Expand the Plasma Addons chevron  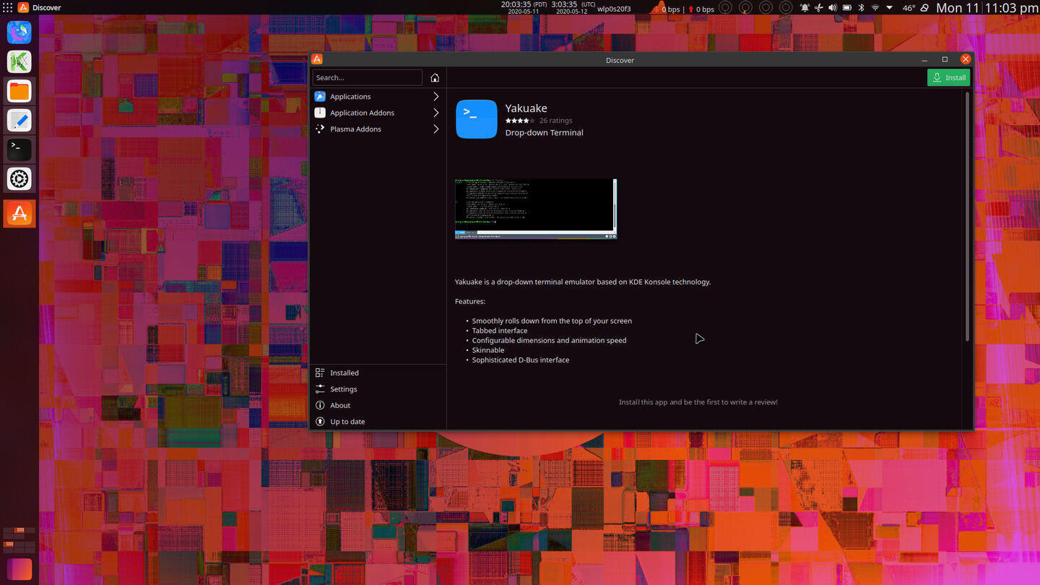coord(436,129)
